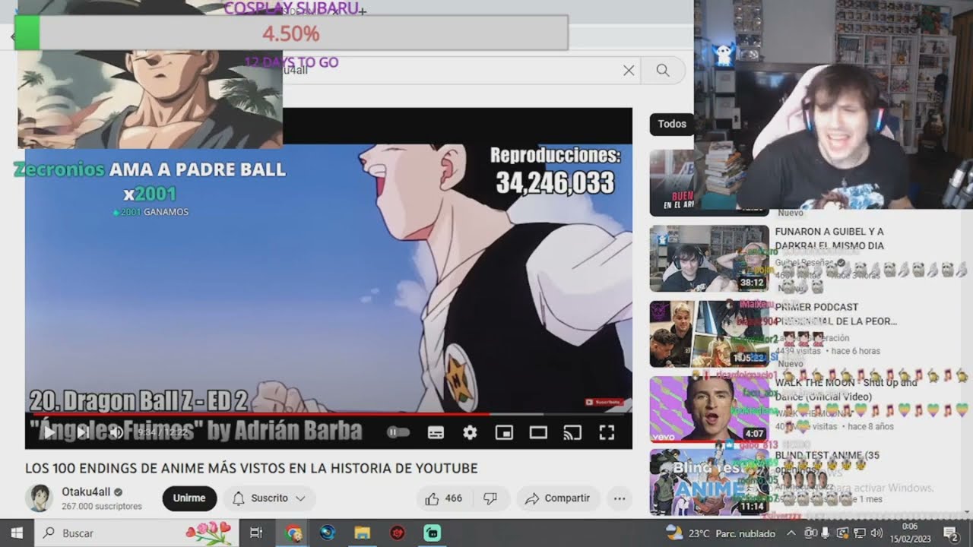The image size is (973, 547).
Task: Toggle subtitles in the player
Action: tap(436, 432)
